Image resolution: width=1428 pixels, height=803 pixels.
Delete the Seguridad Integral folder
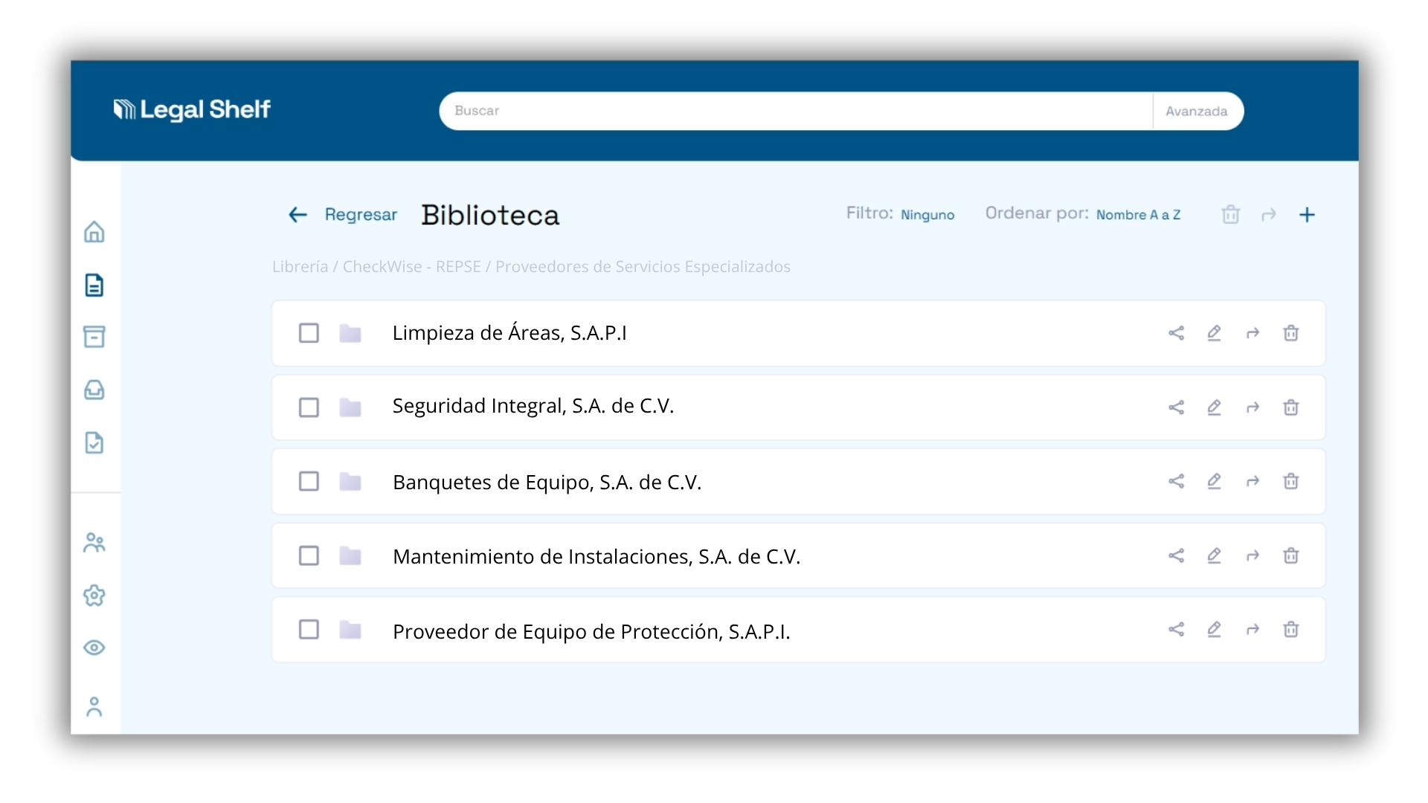[1291, 407]
